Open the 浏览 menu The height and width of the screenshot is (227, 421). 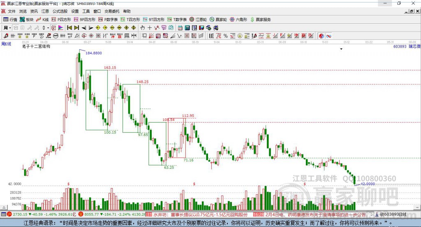[x=23, y=11]
